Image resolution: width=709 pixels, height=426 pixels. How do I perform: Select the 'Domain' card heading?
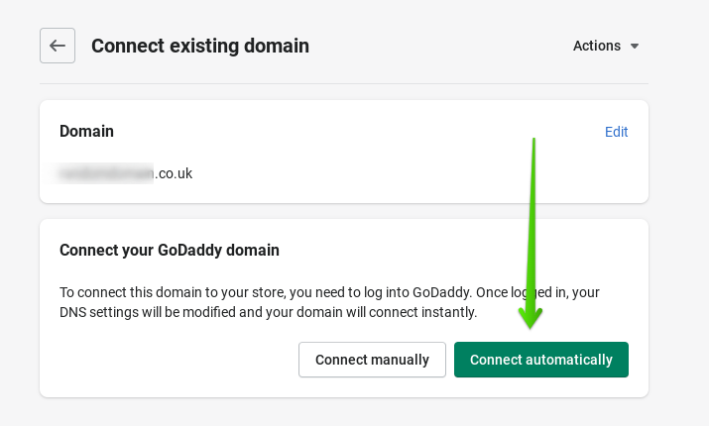point(86,131)
